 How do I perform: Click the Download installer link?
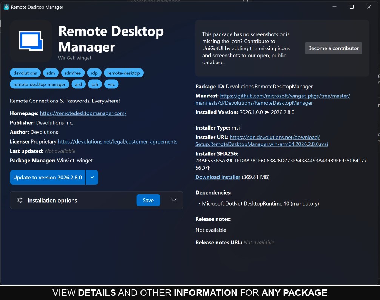218,177
